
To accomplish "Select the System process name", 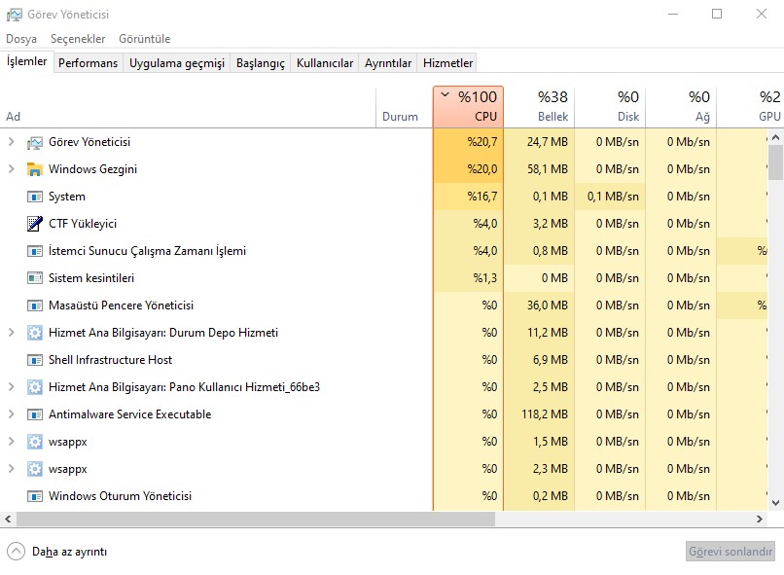I will click(66, 197).
